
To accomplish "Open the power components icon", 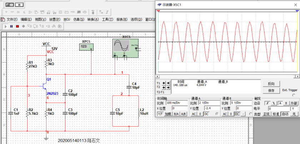I will tap(66, 12).
